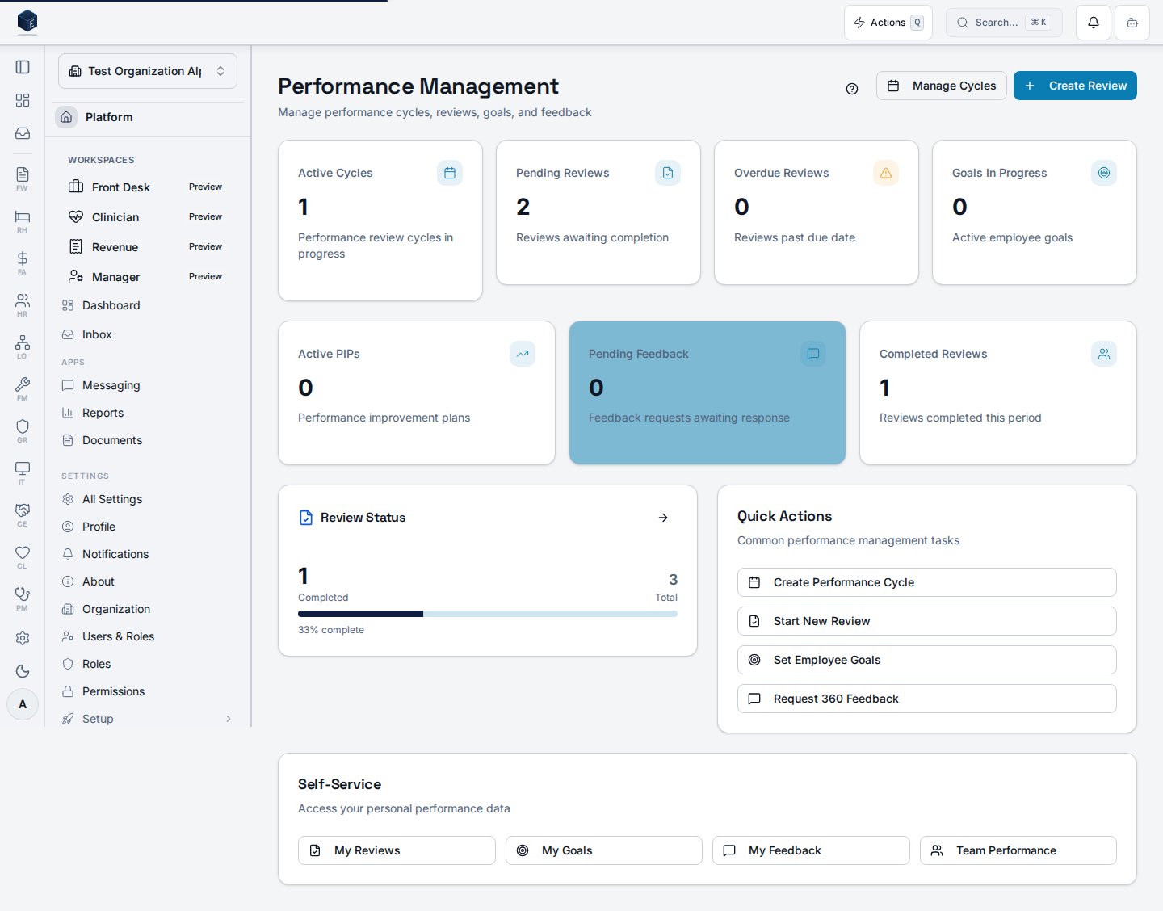Open Permissions settings
Viewport: 1163px width, 911px height.
click(148, 691)
